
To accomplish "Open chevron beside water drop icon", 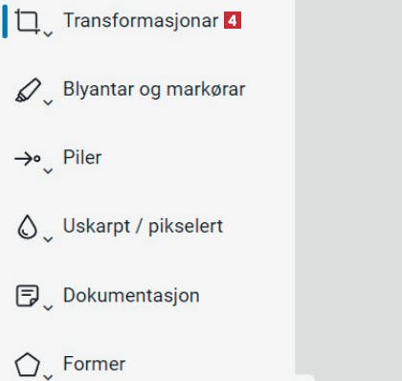I will click(48, 239).
